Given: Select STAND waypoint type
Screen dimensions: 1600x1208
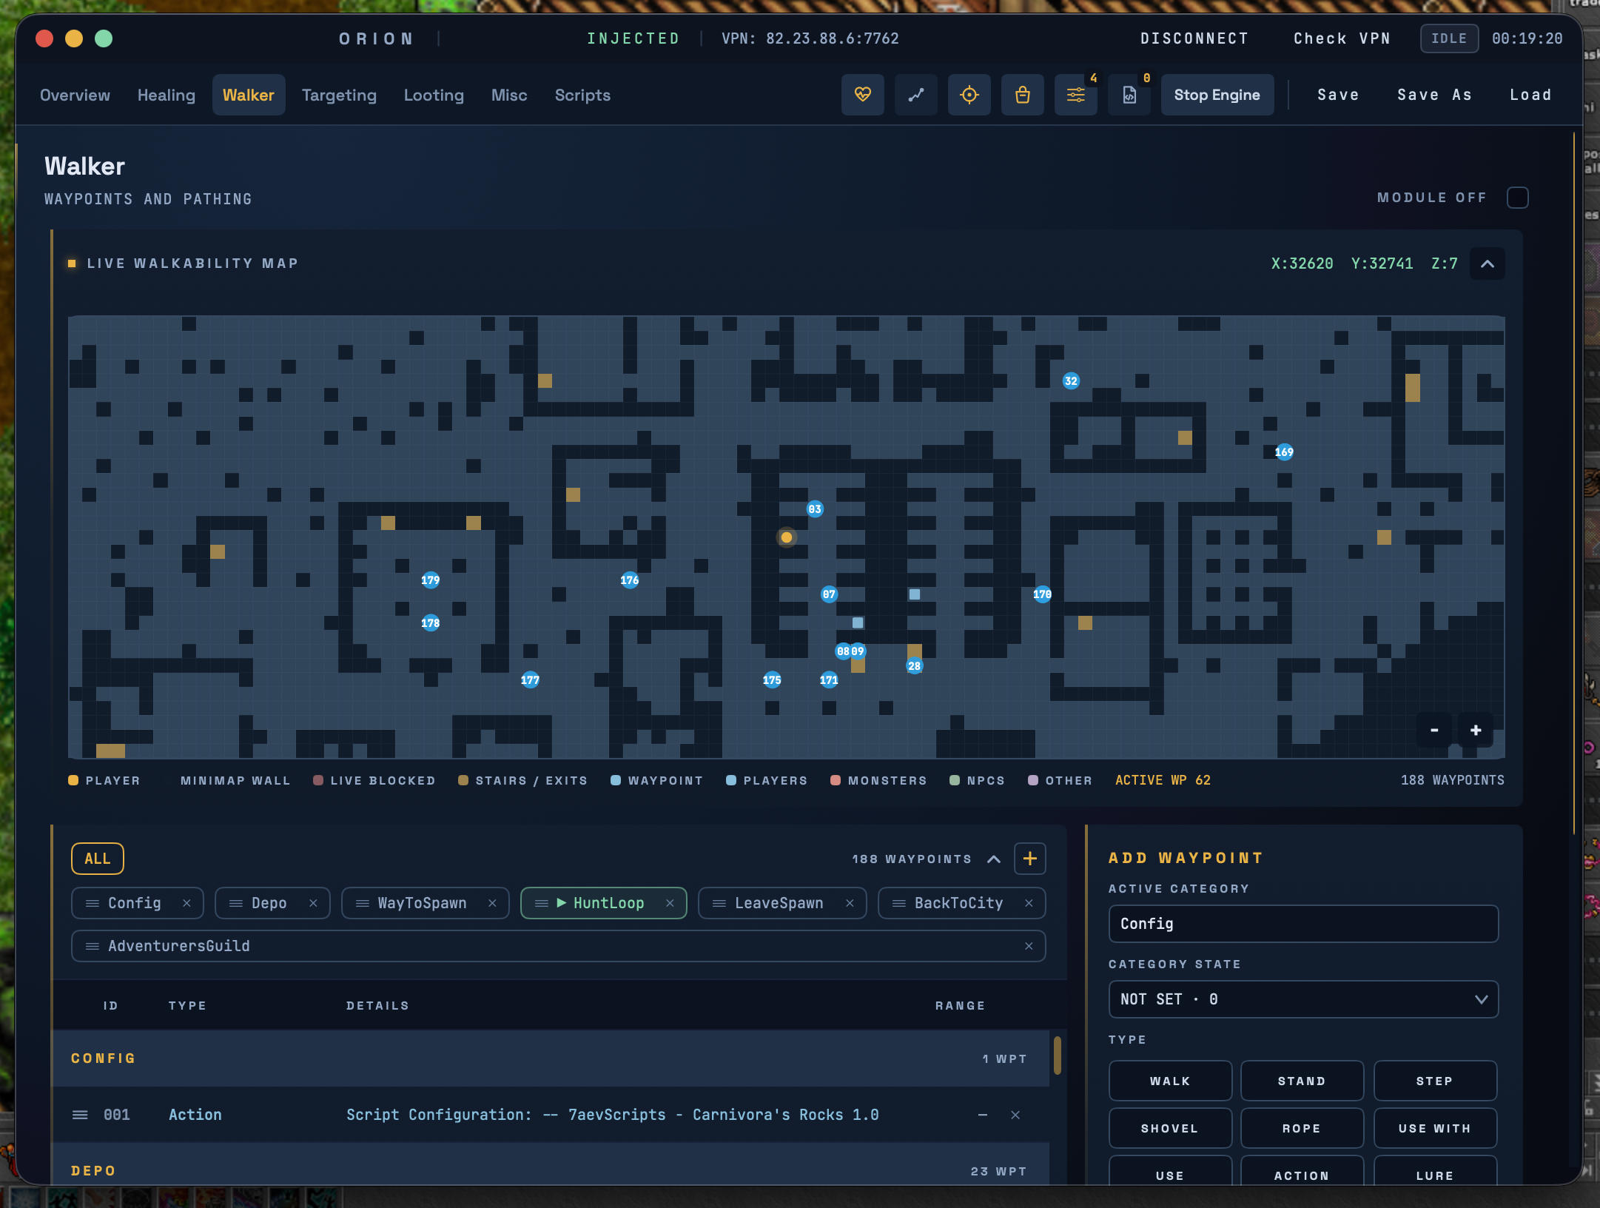Looking at the screenshot, I should (1302, 1081).
